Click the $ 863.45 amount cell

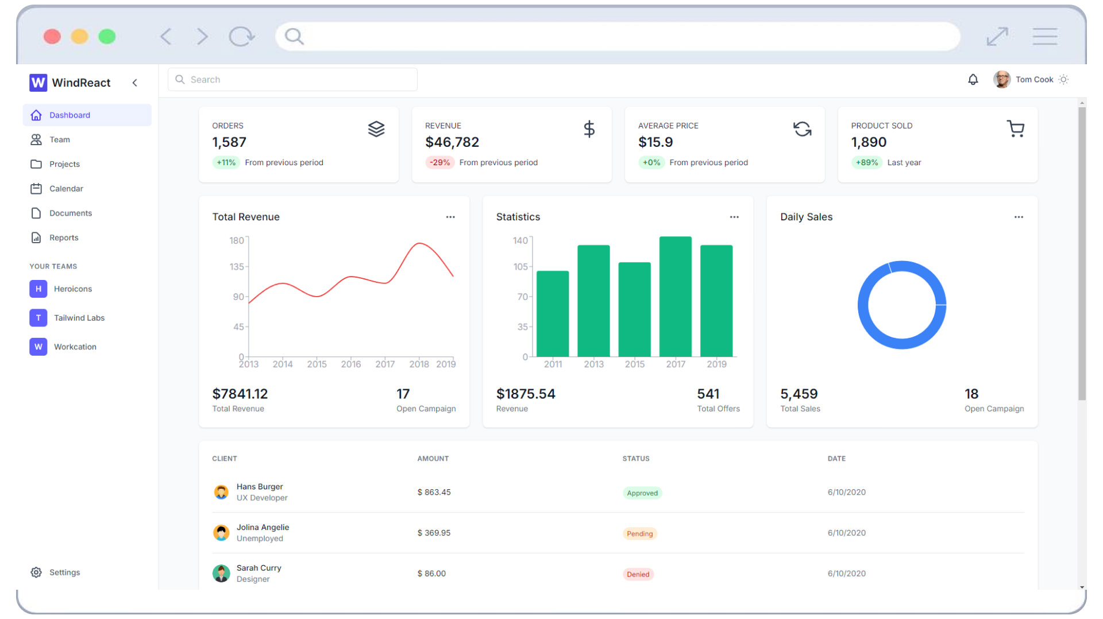(x=434, y=492)
